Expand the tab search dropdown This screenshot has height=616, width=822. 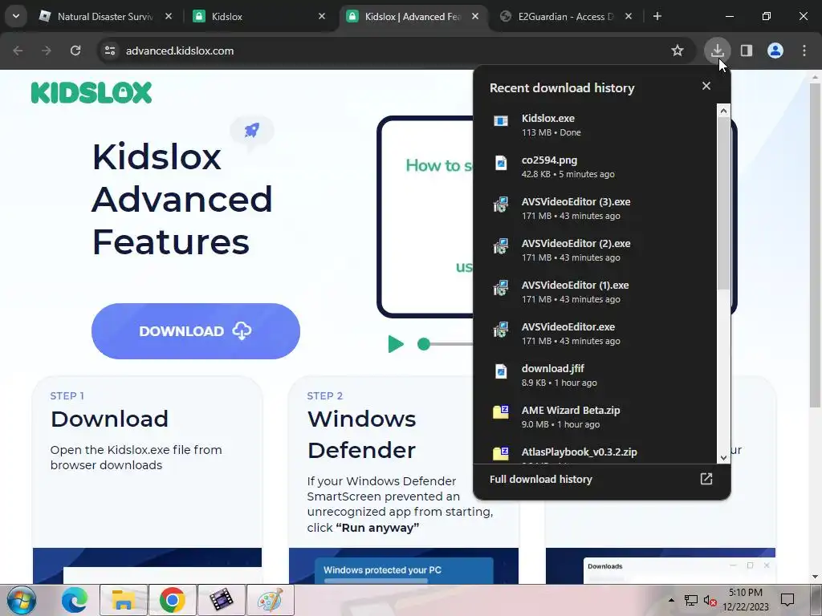tap(16, 16)
